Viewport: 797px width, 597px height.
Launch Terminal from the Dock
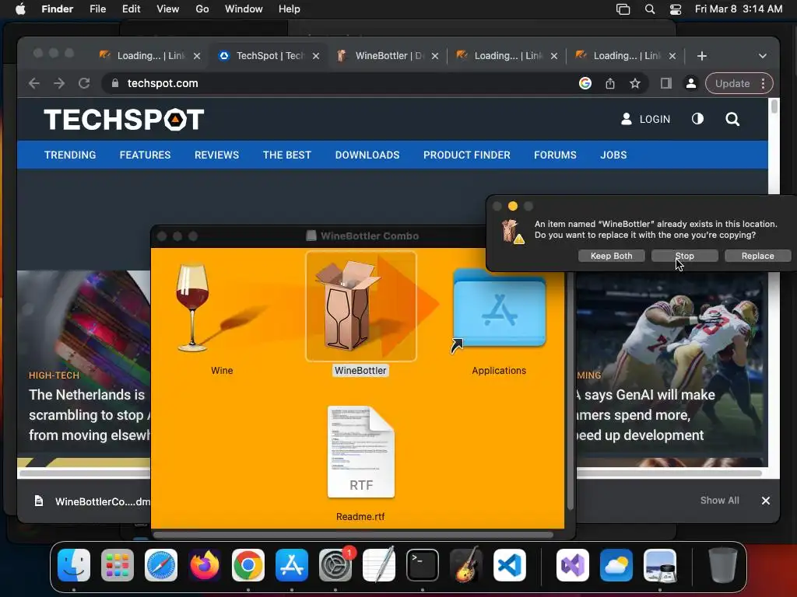423,565
